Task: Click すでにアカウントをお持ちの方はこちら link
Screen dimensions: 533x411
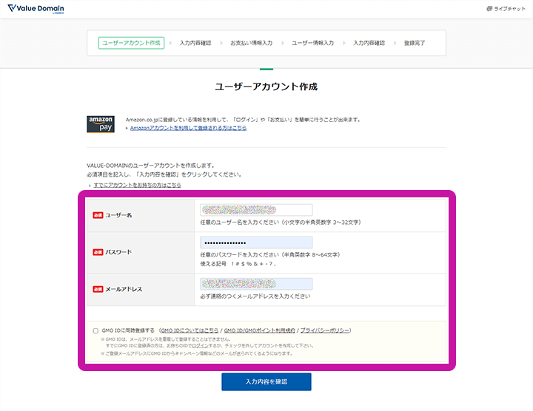Action: (x=137, y=185)
